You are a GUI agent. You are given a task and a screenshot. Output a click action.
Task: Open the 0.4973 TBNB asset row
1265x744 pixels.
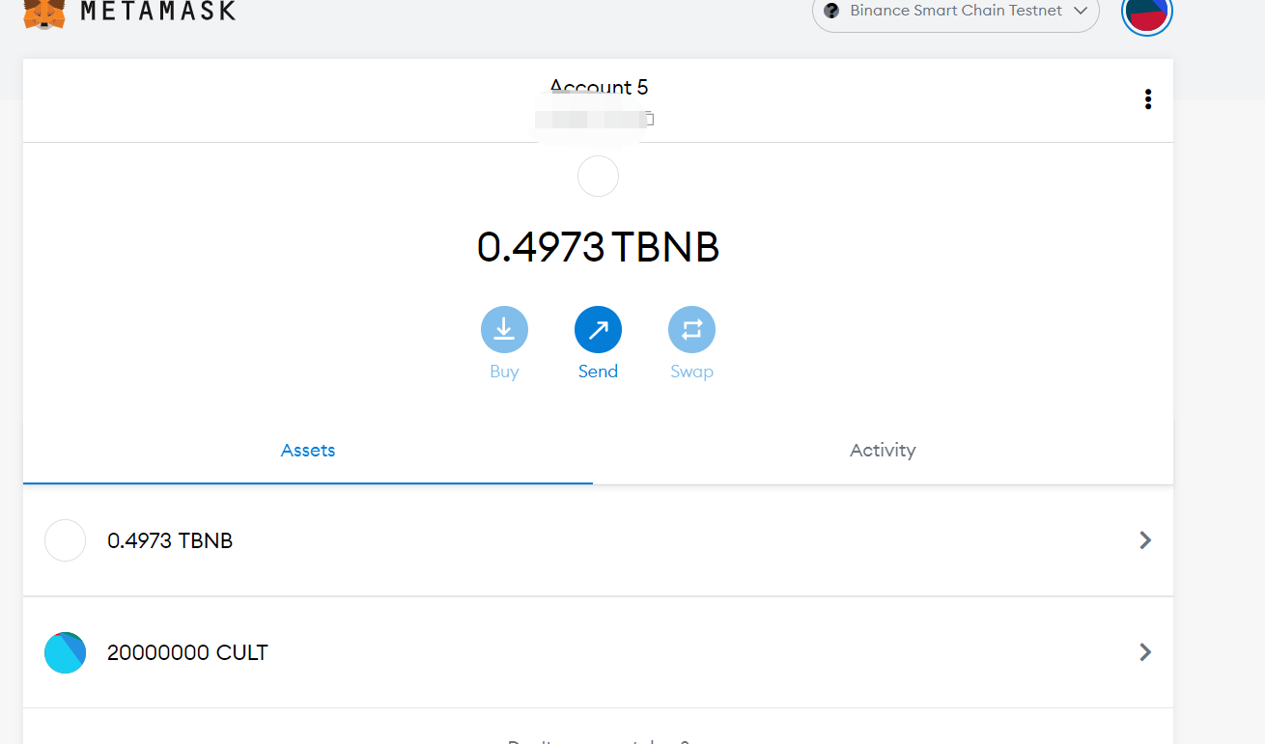598,540
